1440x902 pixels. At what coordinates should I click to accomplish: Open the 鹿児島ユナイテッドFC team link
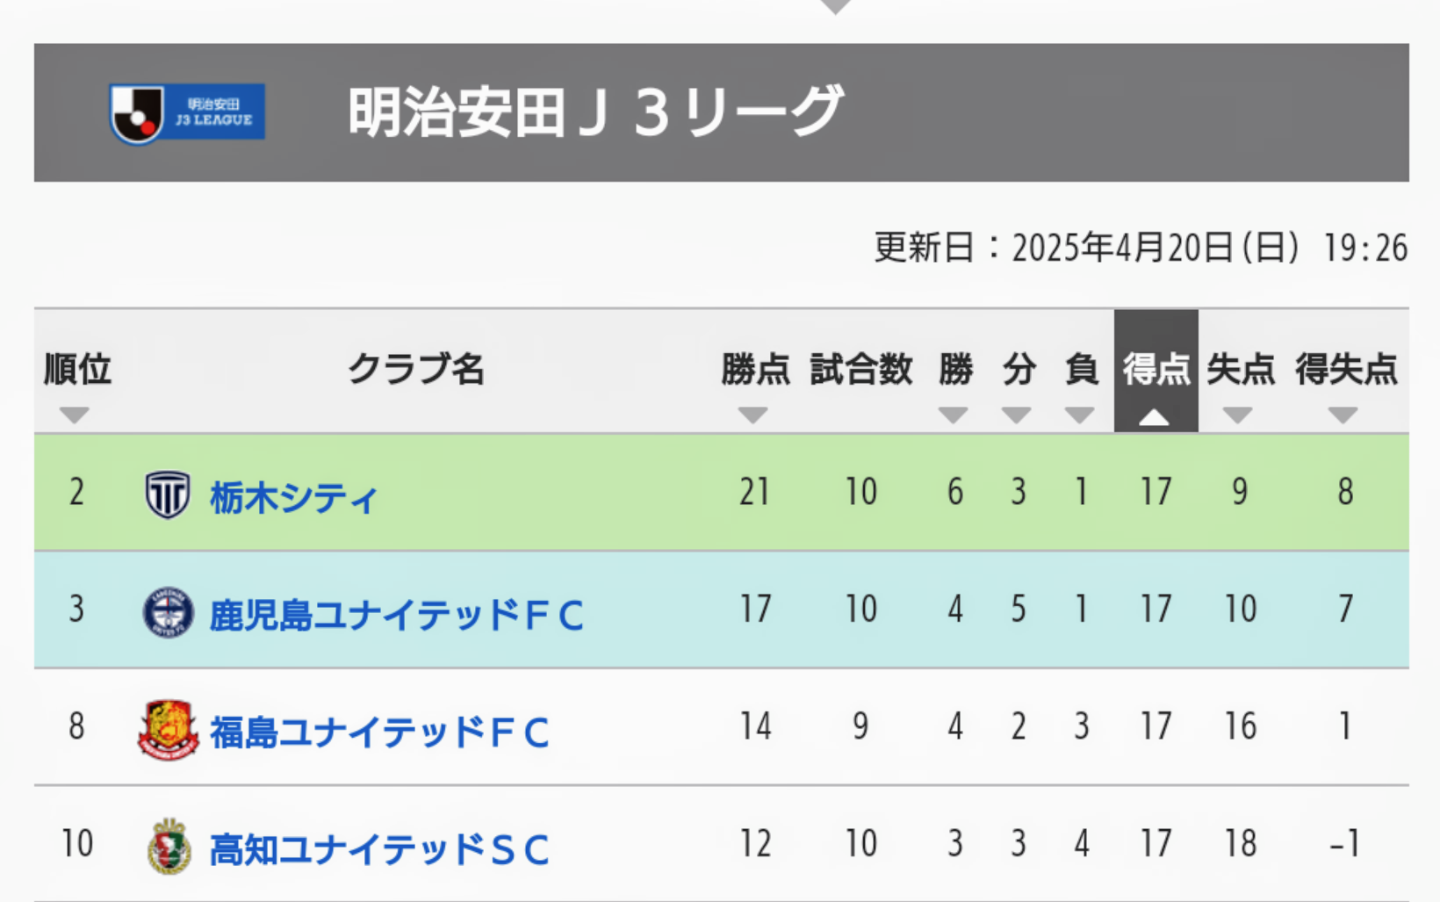396,615
